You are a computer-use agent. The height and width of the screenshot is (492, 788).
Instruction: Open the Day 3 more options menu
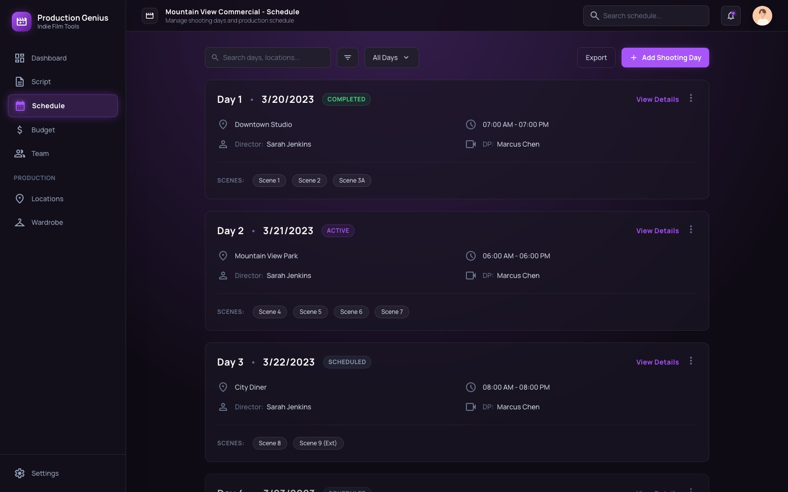point(691,361)
